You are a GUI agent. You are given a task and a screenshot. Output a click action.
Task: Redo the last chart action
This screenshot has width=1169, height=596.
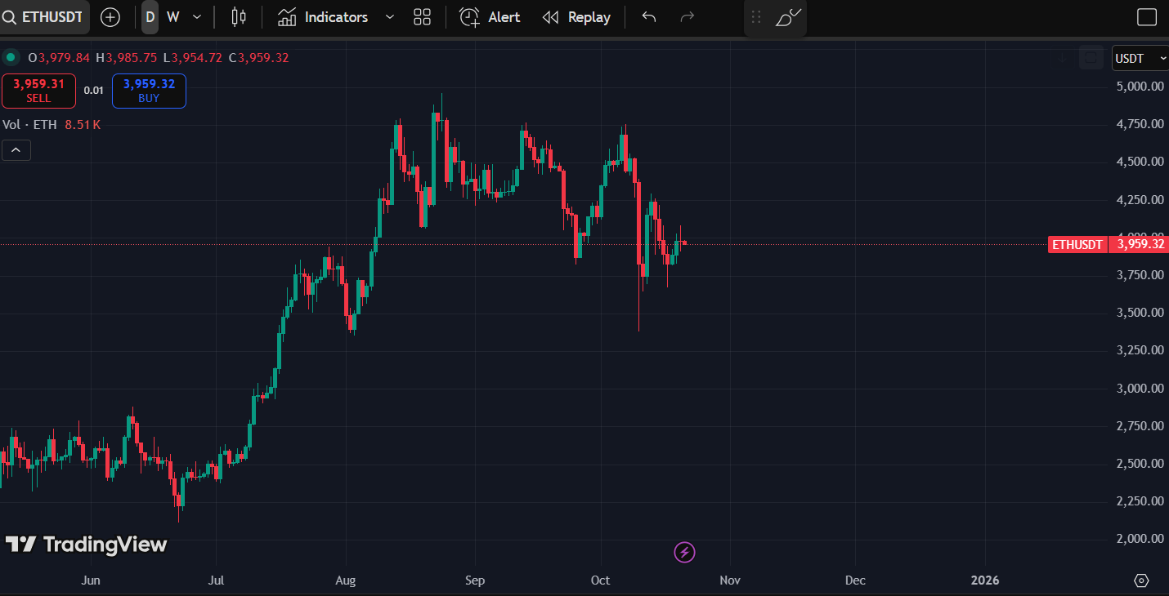(688, 17)
